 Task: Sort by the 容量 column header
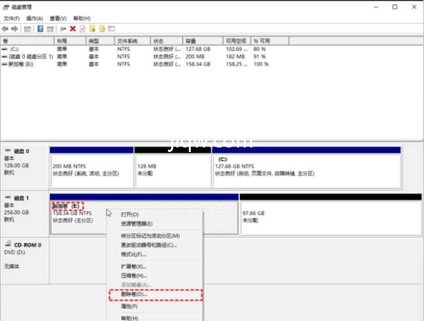pos(195,40)
